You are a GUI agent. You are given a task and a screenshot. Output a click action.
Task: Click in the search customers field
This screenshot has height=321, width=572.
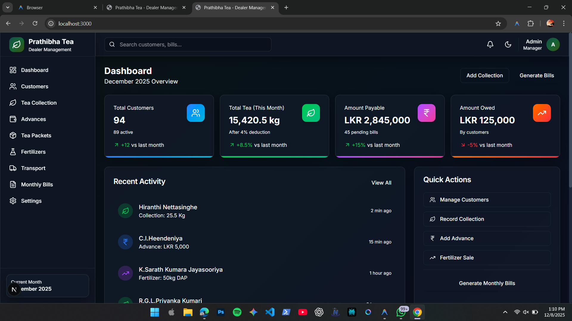click(188, 45)
